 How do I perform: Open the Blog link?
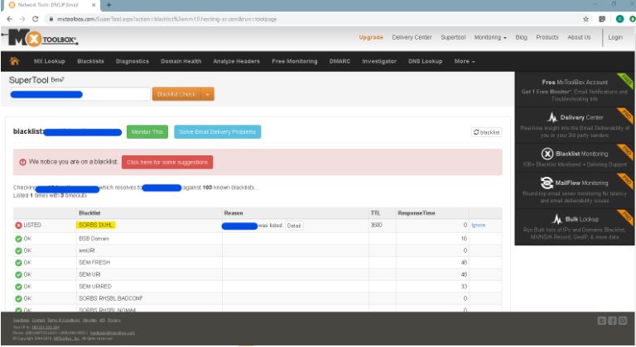coord(521,37)
